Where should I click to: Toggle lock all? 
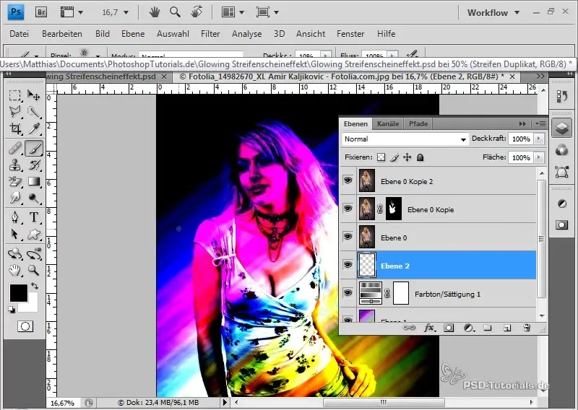click(420, 157)
